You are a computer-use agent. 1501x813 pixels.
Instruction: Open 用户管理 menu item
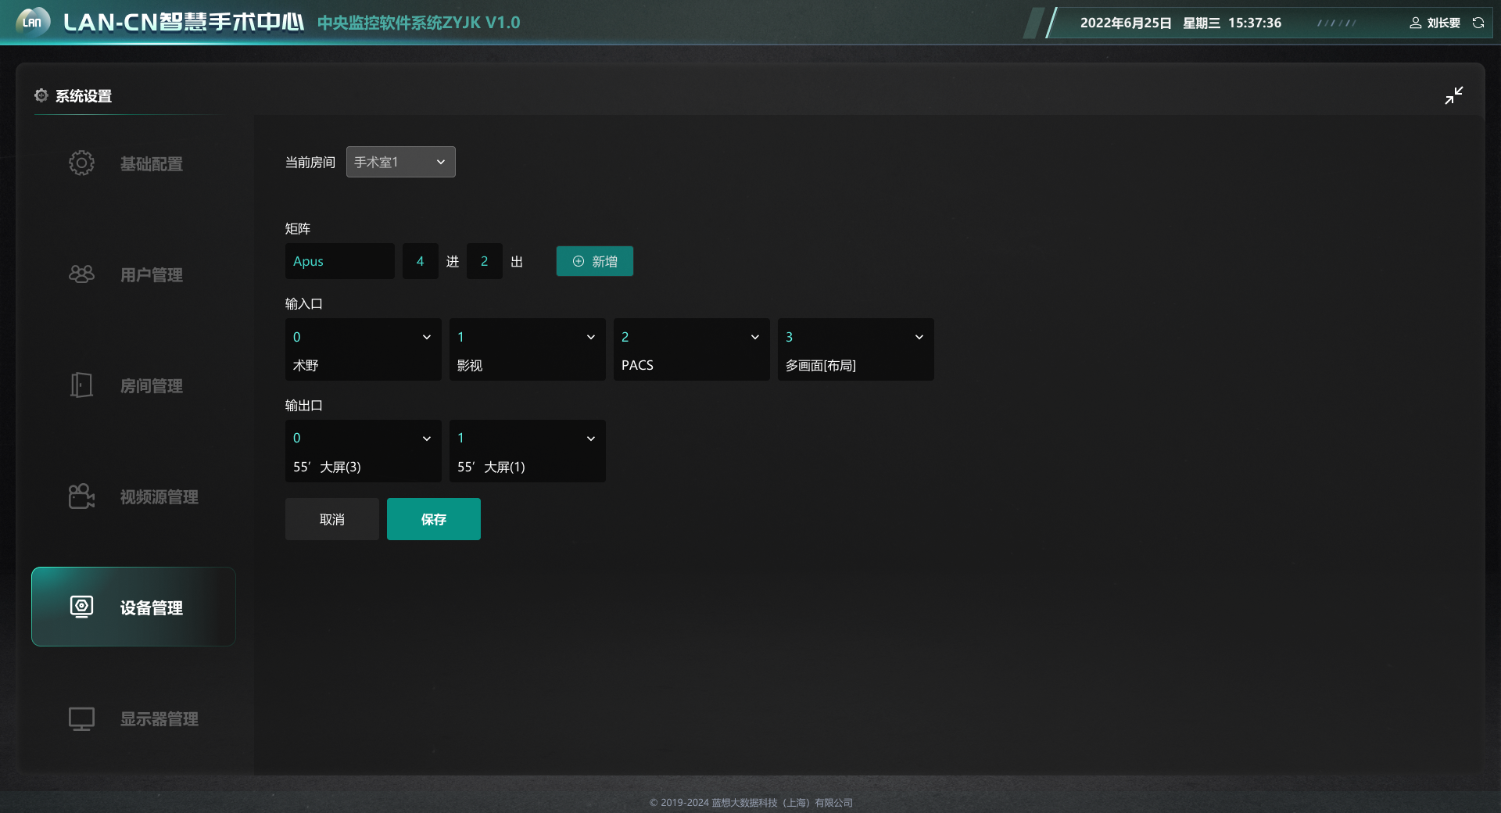pos(134,274)
